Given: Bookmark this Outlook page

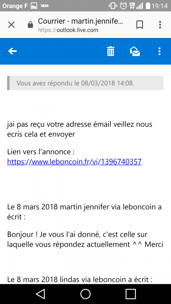Looking at the screenshot, I should coord(139,25).
